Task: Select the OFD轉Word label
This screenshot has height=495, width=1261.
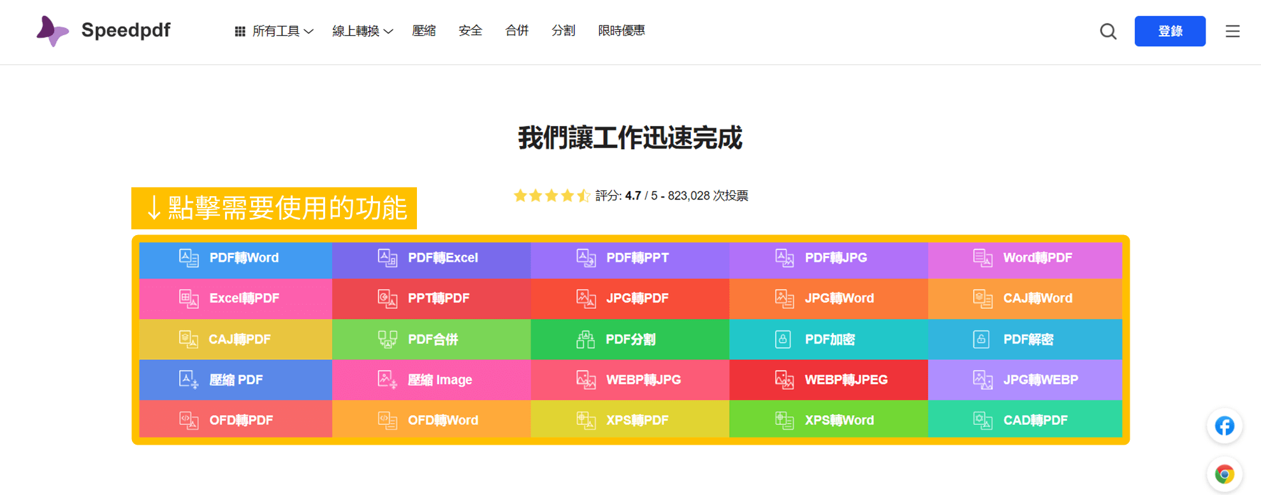Action: (443, 420)
